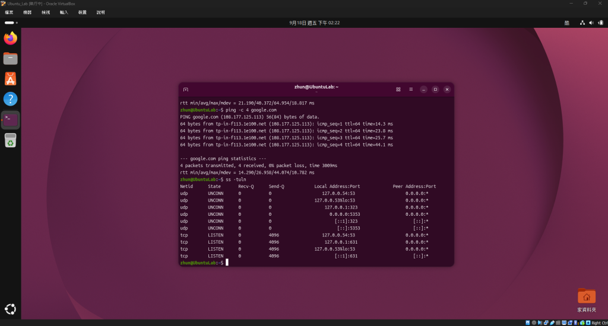
Task: Click the Send-Q column header
Action: [277, 186]
